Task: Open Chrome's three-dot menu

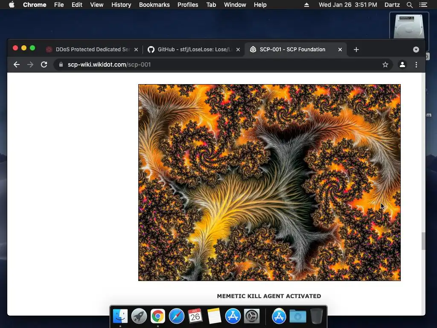Action: (416, 65)
